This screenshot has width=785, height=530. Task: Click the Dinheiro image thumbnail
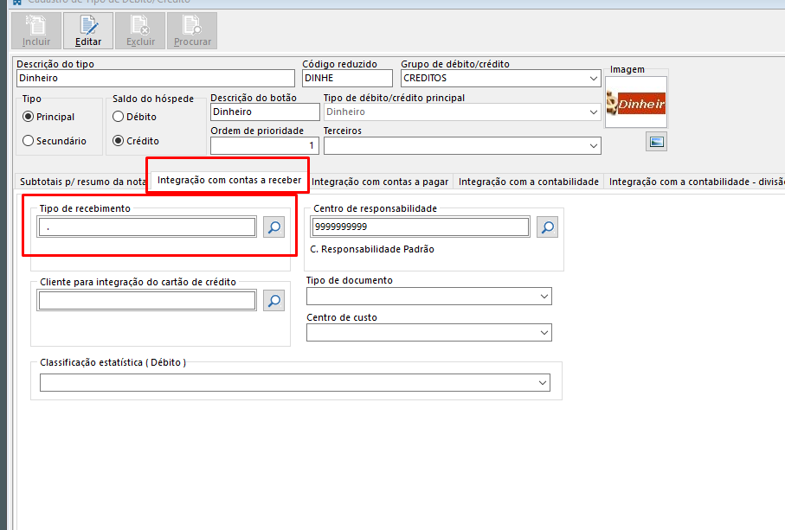(636, 103)
